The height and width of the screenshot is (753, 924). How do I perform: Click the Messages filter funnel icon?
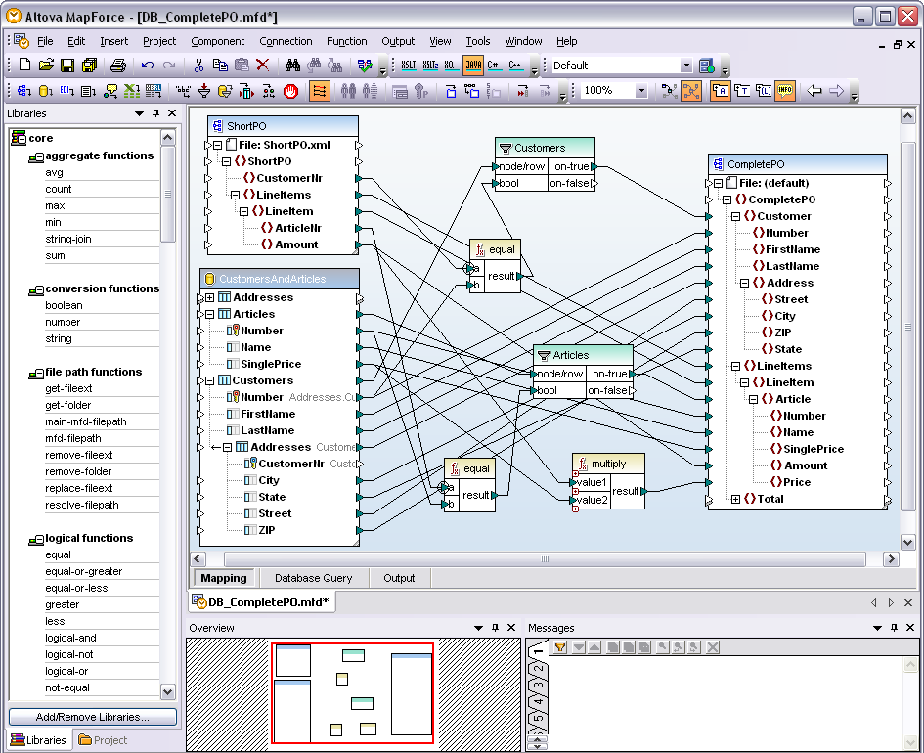point(560,647)
